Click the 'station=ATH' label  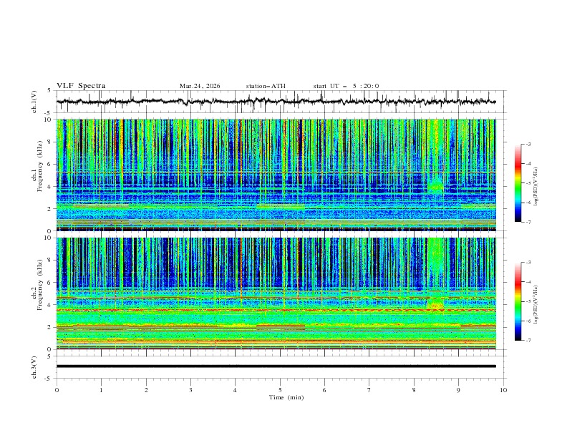pos(266,86)
